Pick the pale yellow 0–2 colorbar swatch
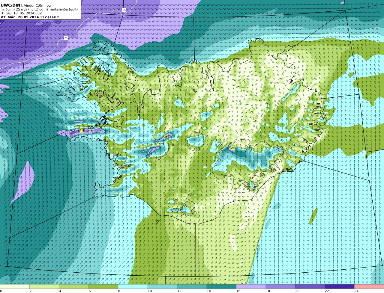The image size is (384, 293). pos(15,286)
